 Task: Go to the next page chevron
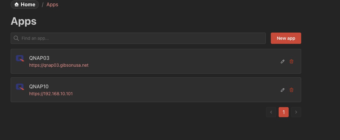click(296, 112)
